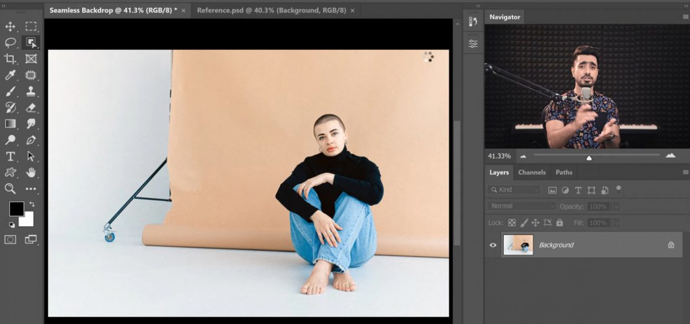
Task: Select the Smudge tool
Action: point(31,124)
